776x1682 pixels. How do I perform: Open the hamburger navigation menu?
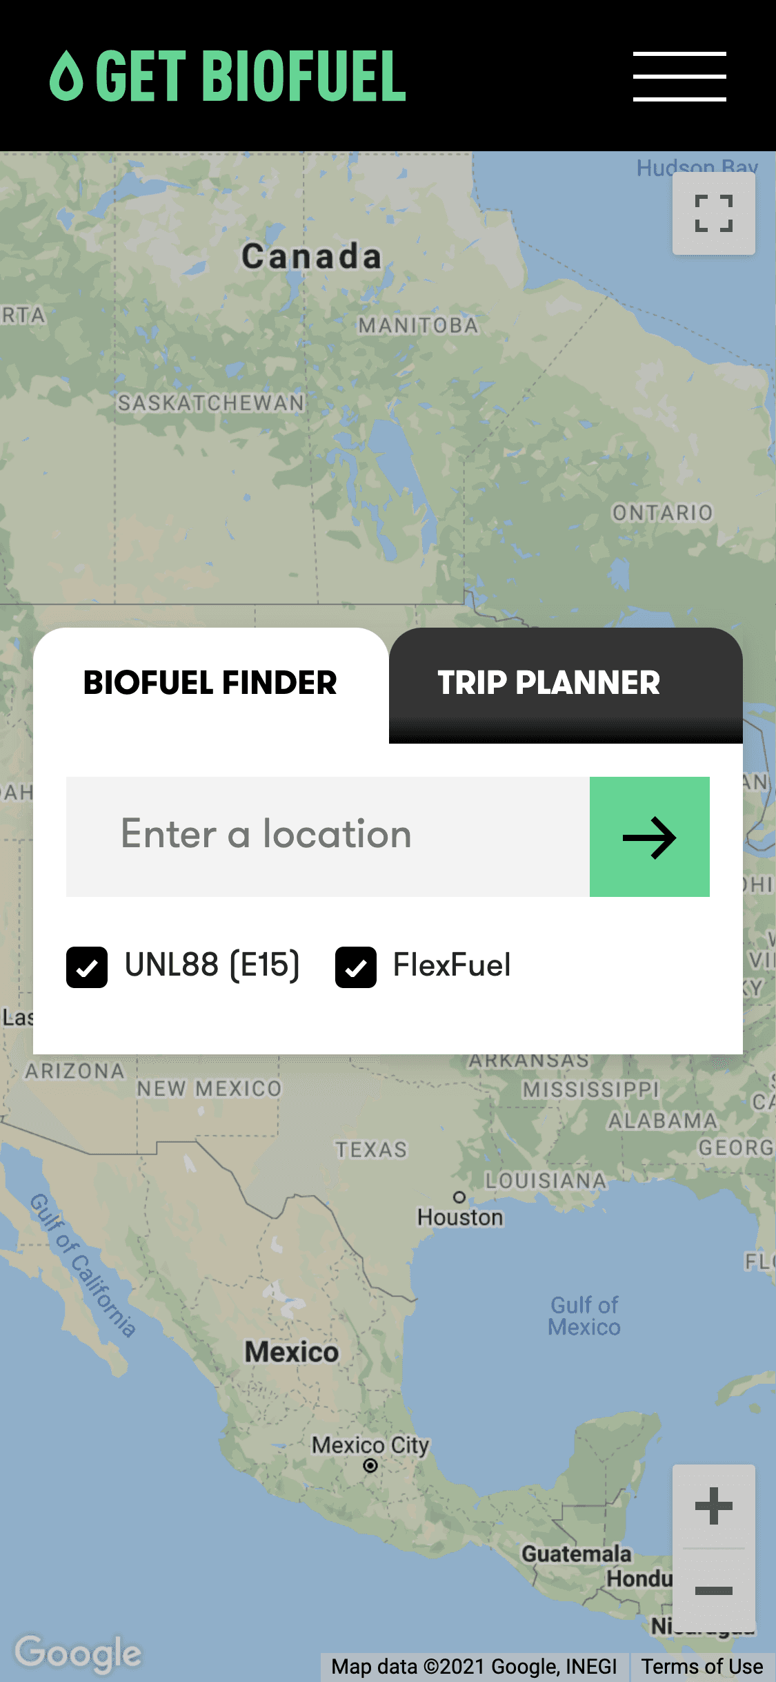[x=679, y=76]
